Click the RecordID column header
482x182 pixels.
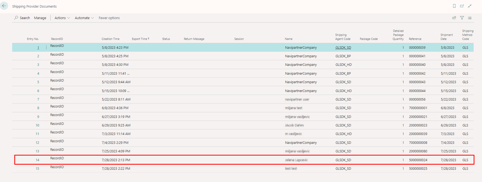point(57,39)
